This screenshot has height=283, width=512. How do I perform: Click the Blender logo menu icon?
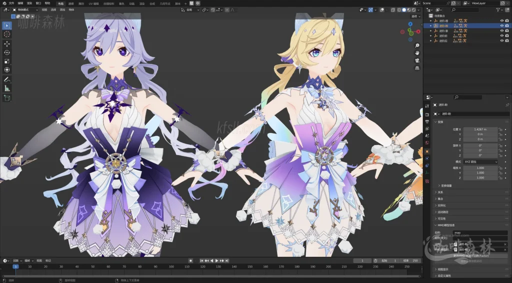4,3
